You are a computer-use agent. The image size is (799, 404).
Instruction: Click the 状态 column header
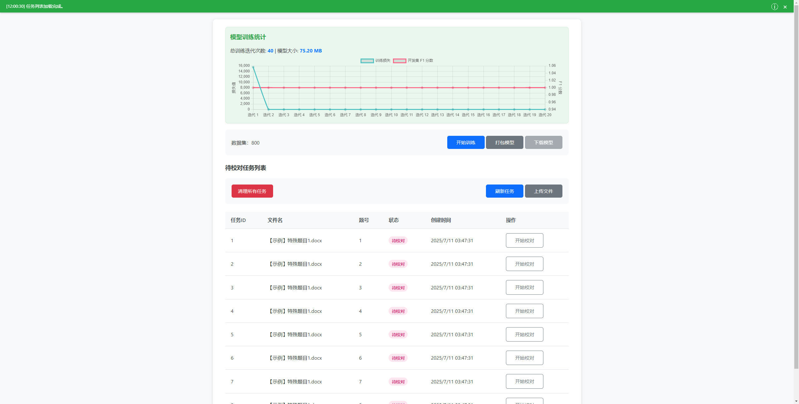tap(394, 220)
